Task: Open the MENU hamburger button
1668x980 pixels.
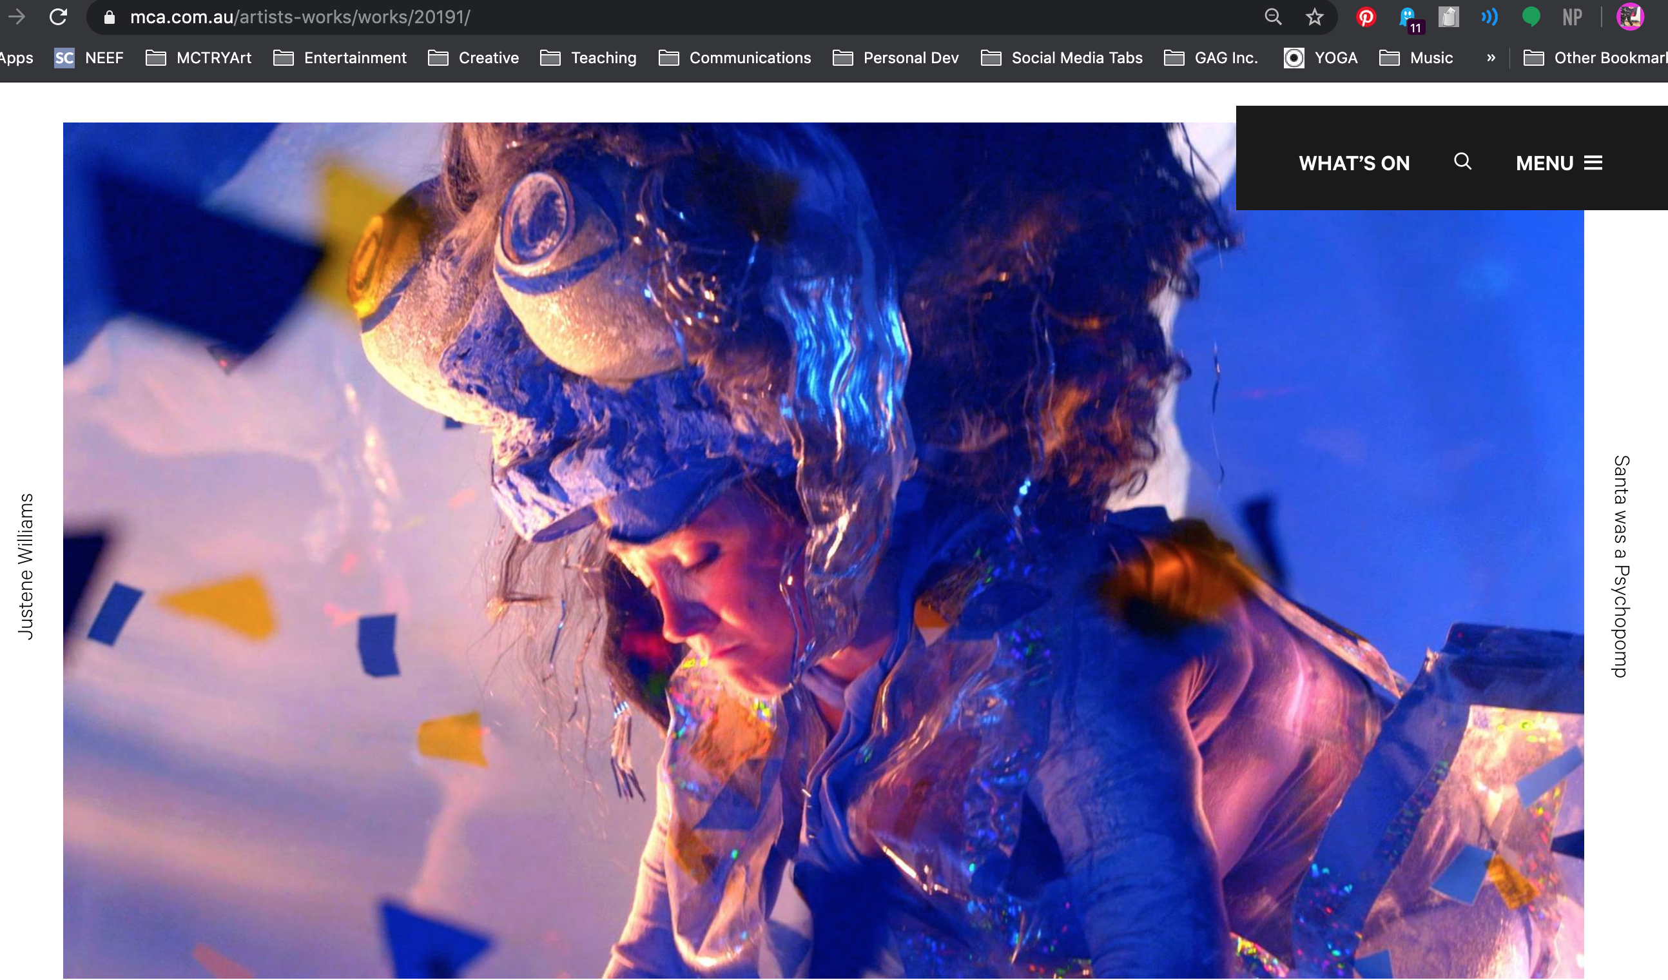Action: click(x=1559, y=163)
